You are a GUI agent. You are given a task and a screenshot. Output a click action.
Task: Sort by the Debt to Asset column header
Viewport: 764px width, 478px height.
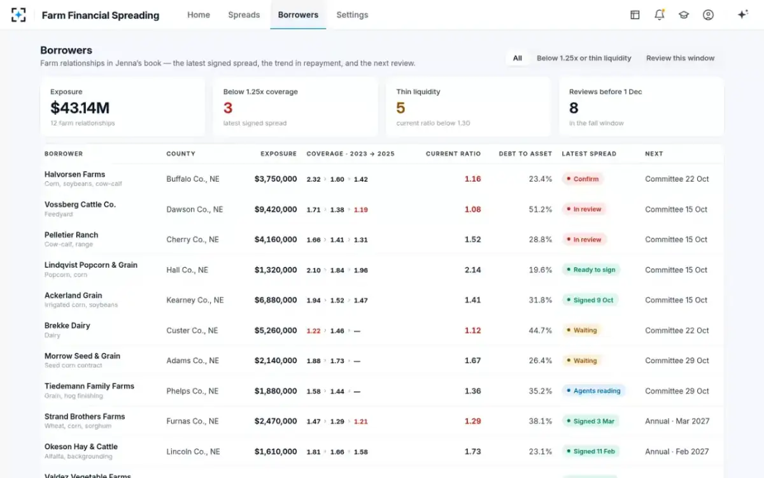tap(525, 154)
